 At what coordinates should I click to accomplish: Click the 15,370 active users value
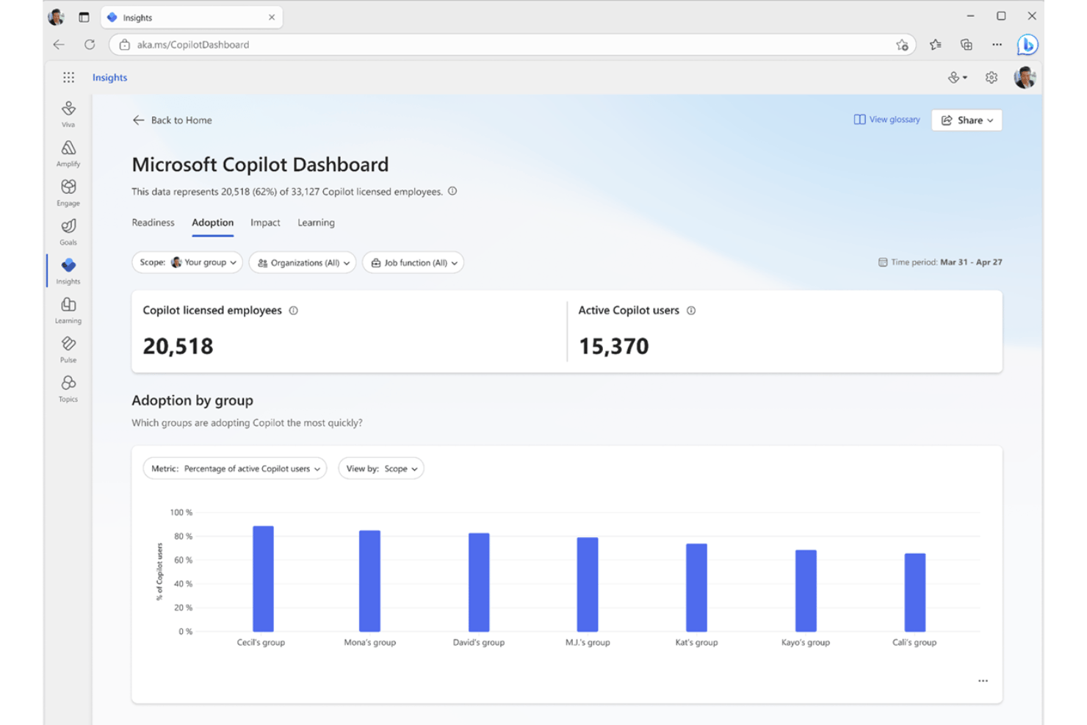(613, 346)
